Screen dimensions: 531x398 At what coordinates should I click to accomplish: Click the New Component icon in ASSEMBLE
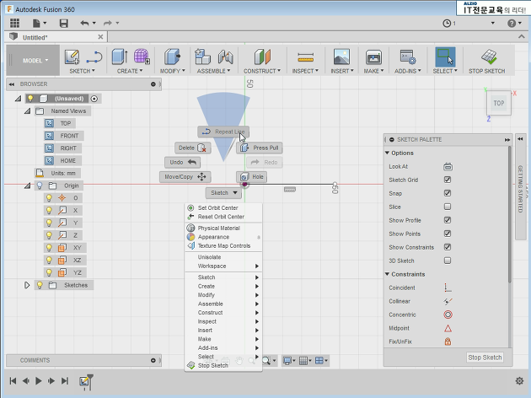pos(202,56)
